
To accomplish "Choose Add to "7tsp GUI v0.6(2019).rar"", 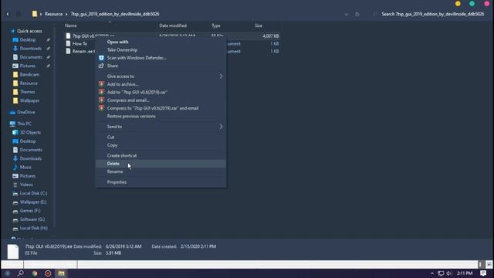I will pyautogui.click(x=137, y=93).
